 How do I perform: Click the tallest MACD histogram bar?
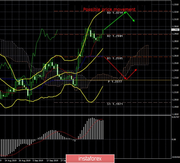(x=92, y=129)
